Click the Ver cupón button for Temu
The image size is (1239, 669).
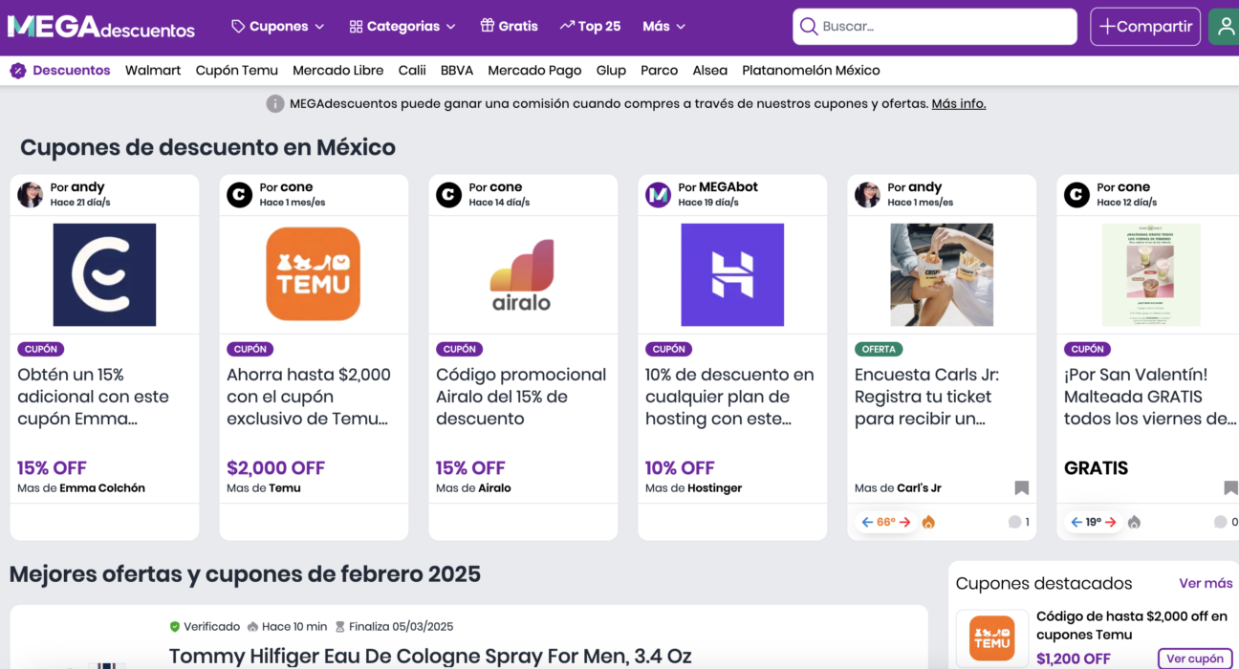[x=1195, y=658]
